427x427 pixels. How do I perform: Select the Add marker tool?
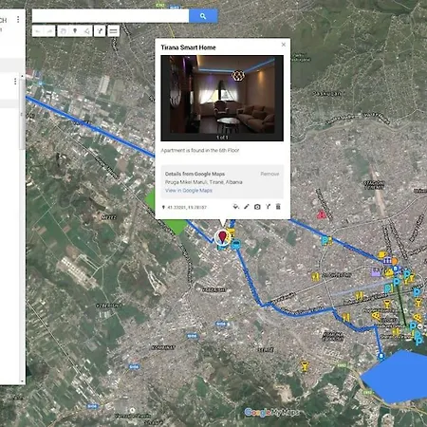pos(75,31)
